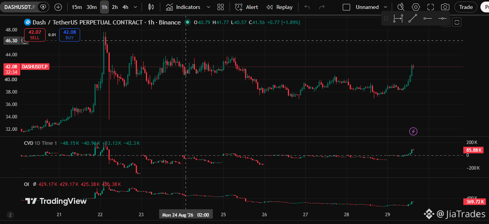489x224 pixels.
Task: Click the CVD indicator label
Action: pos(29,143)
